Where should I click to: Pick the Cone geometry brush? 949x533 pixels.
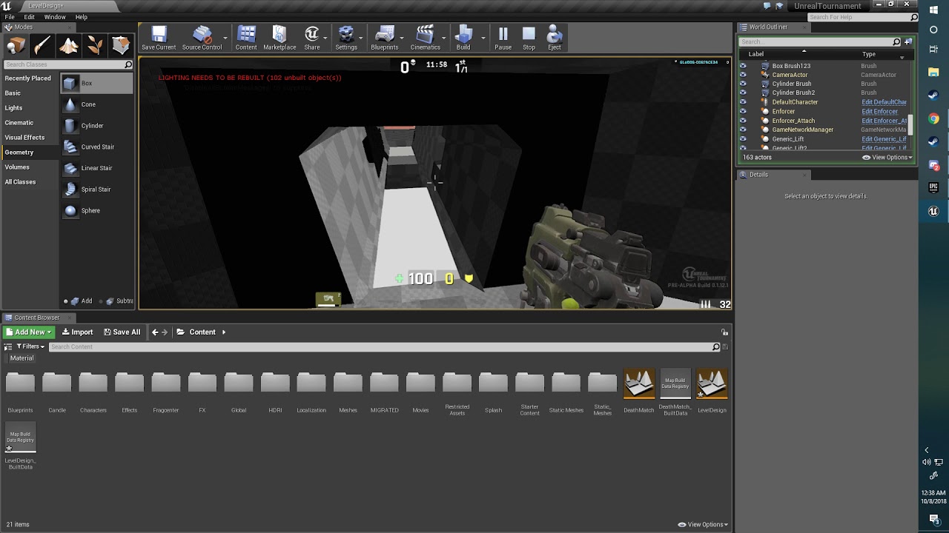pyautogui.click(x=97, y=104)
